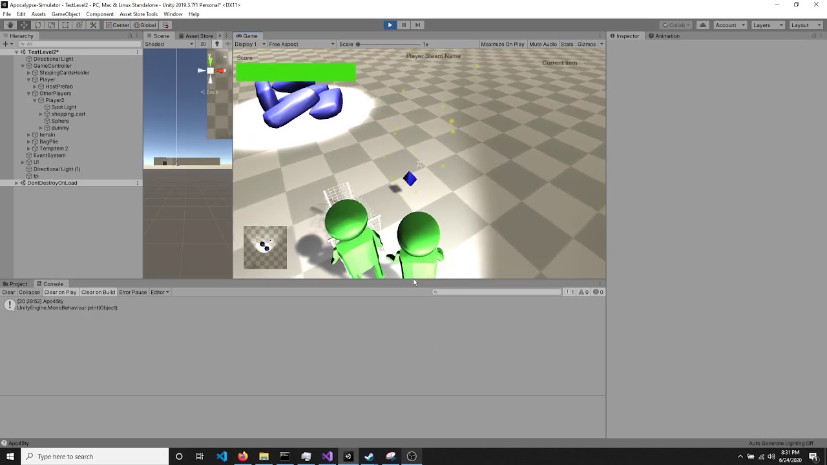Toggle Pivot Center mode button
Viewport: 827px width, 465px height.
pos(118,25)
